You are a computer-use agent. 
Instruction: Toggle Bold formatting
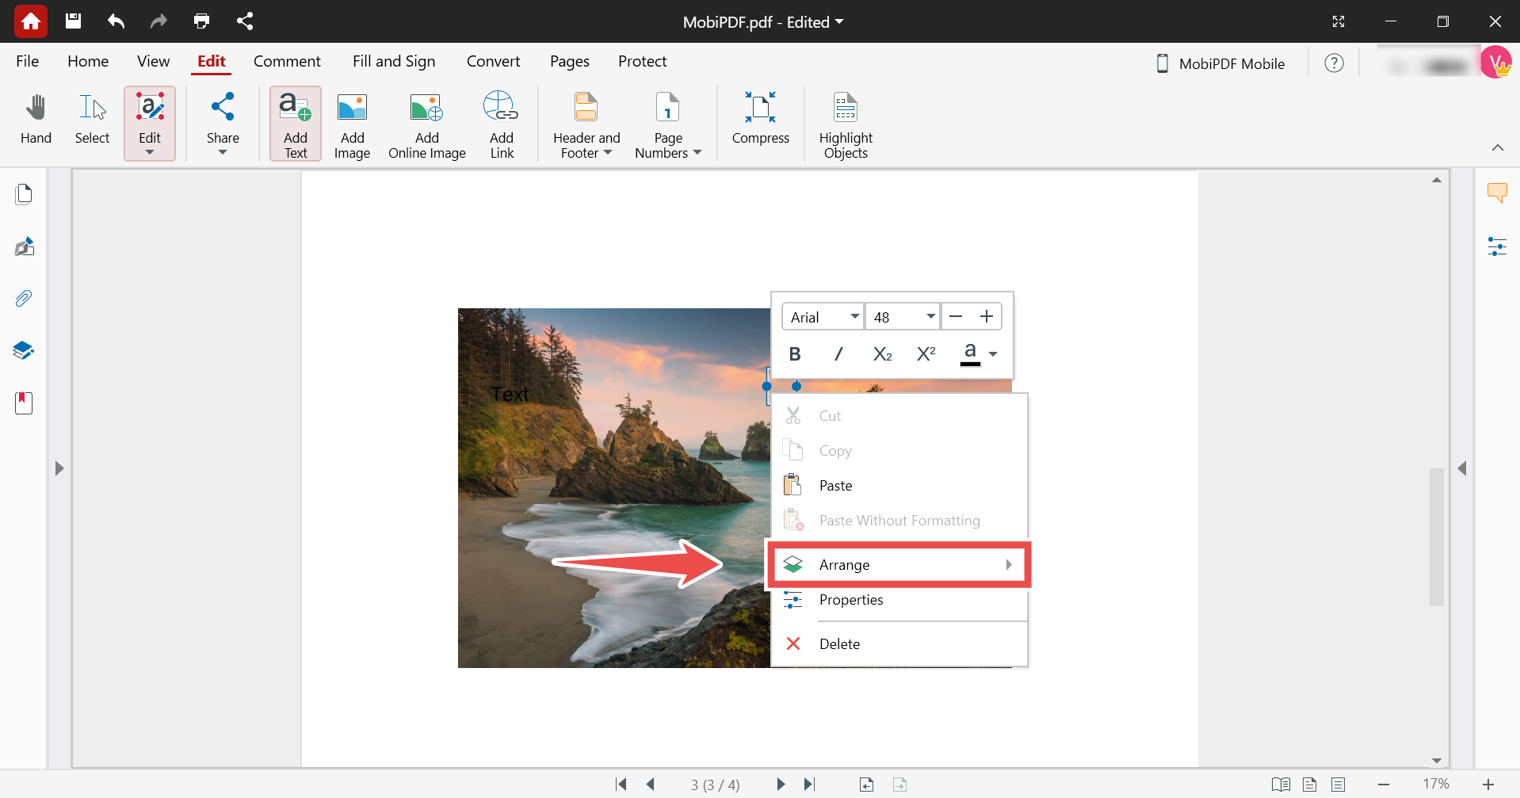coord(795,354)
